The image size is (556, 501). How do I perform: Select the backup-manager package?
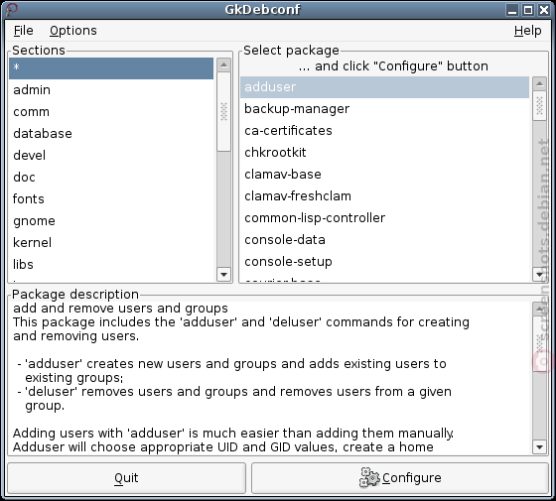click(385, 109)
